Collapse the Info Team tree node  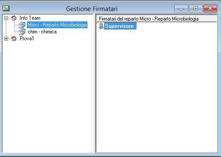tap(6, 18)
